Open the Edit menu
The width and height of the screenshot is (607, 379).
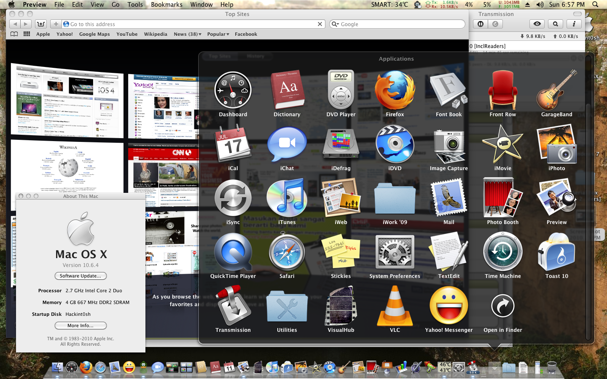78,5
